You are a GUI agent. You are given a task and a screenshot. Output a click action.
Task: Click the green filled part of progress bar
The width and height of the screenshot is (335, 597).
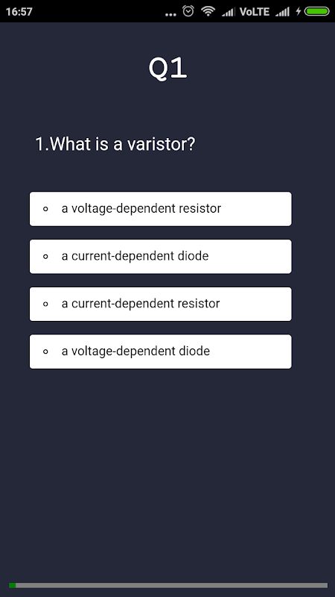[12, 585]
